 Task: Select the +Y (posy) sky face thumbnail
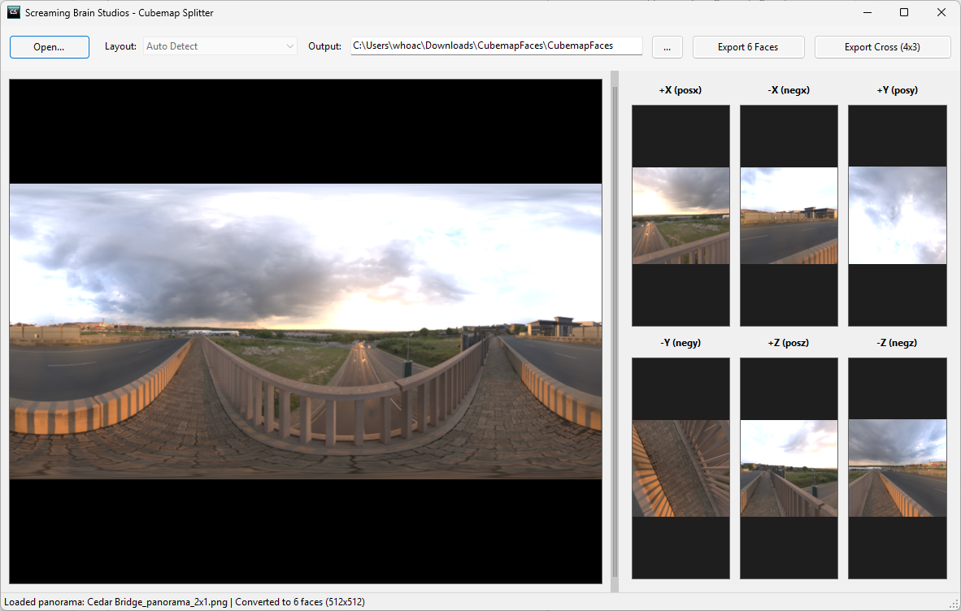pyautogui.click(x=898, y=215)
